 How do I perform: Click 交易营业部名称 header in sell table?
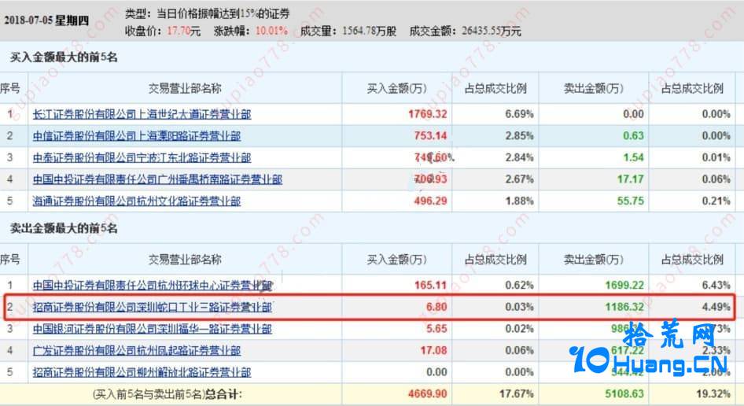click(185, 260)
